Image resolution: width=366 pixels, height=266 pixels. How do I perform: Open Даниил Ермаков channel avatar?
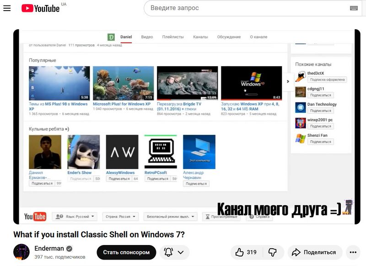45,152
